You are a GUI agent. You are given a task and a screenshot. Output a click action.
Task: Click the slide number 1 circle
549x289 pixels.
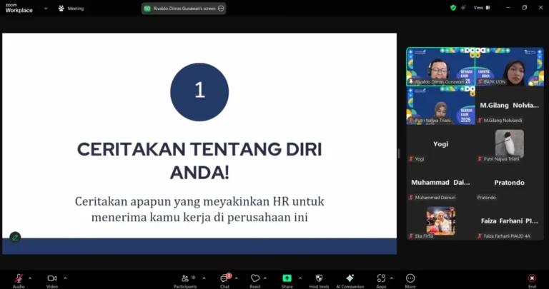199,92
